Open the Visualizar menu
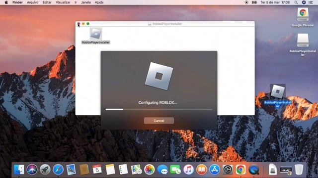This screenshot has width=318, height=178. [63, 2]
